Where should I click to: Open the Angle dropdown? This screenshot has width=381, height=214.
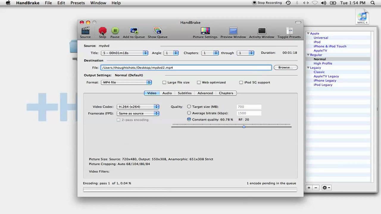(x=171, y=53)
